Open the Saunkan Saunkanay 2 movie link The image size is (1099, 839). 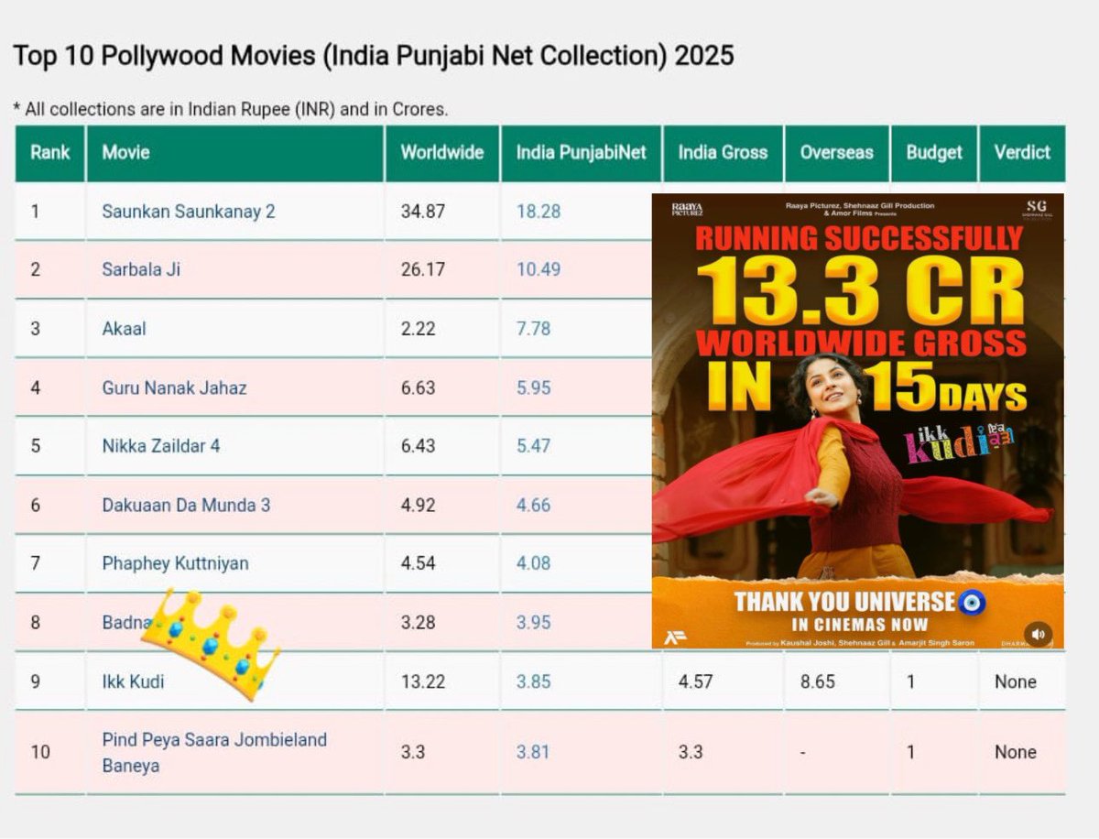click(x=189, y=212)
